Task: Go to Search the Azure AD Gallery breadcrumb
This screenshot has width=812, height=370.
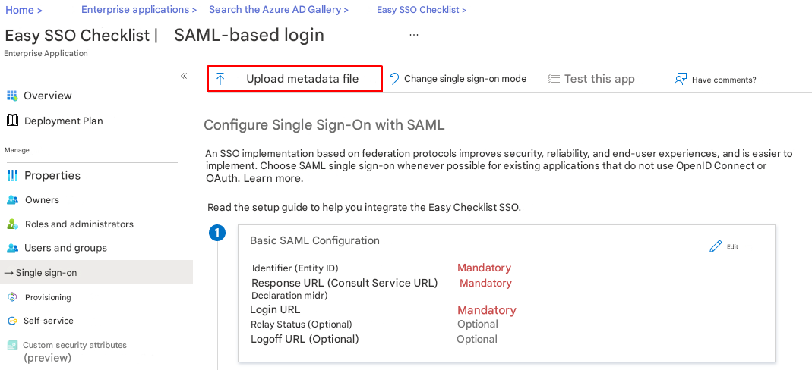Action: click(x=279, y=9)
